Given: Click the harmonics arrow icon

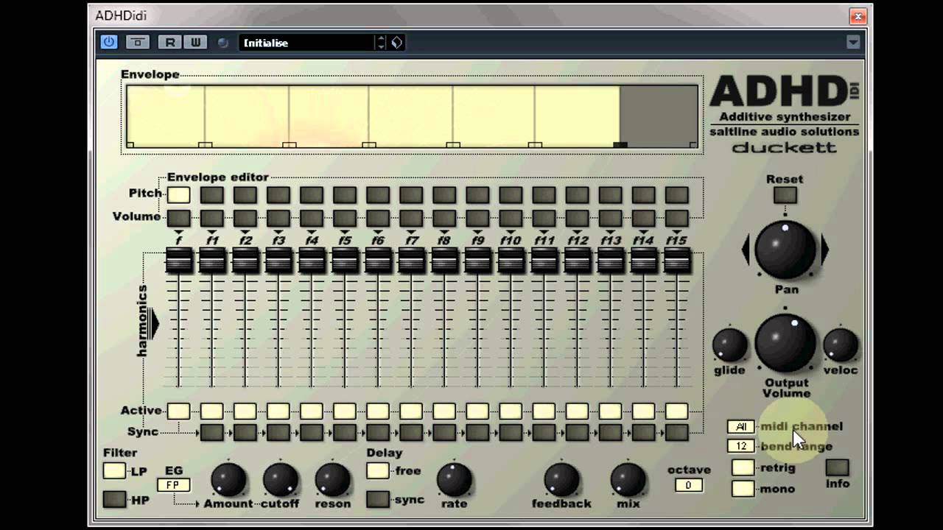Looking at the screenshot, I should (153, 323).
